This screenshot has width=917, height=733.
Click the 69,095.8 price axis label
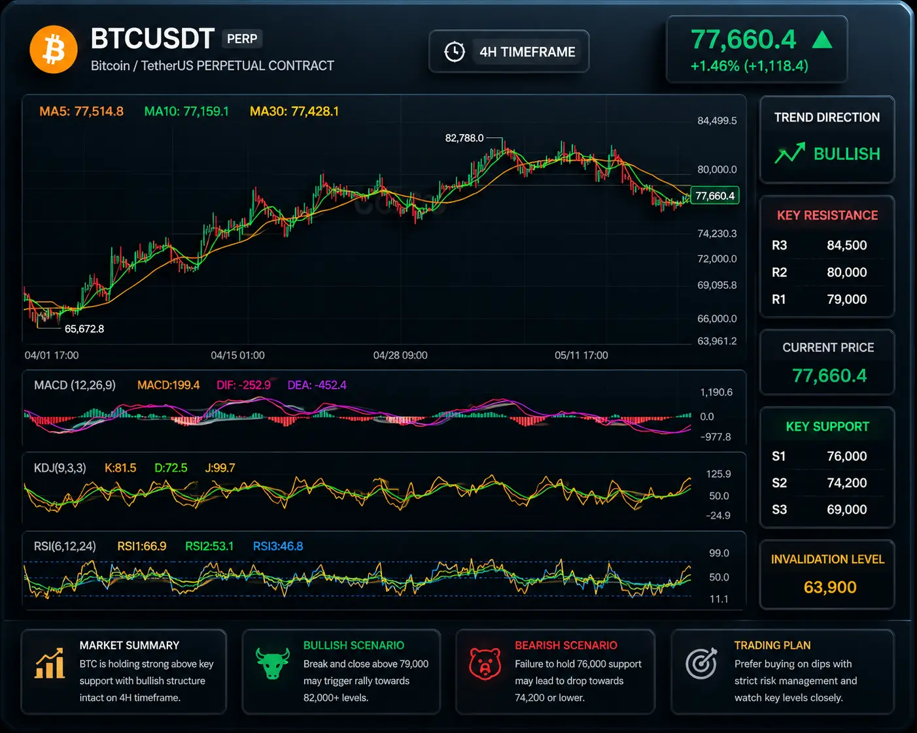click(x=717, y=285)
